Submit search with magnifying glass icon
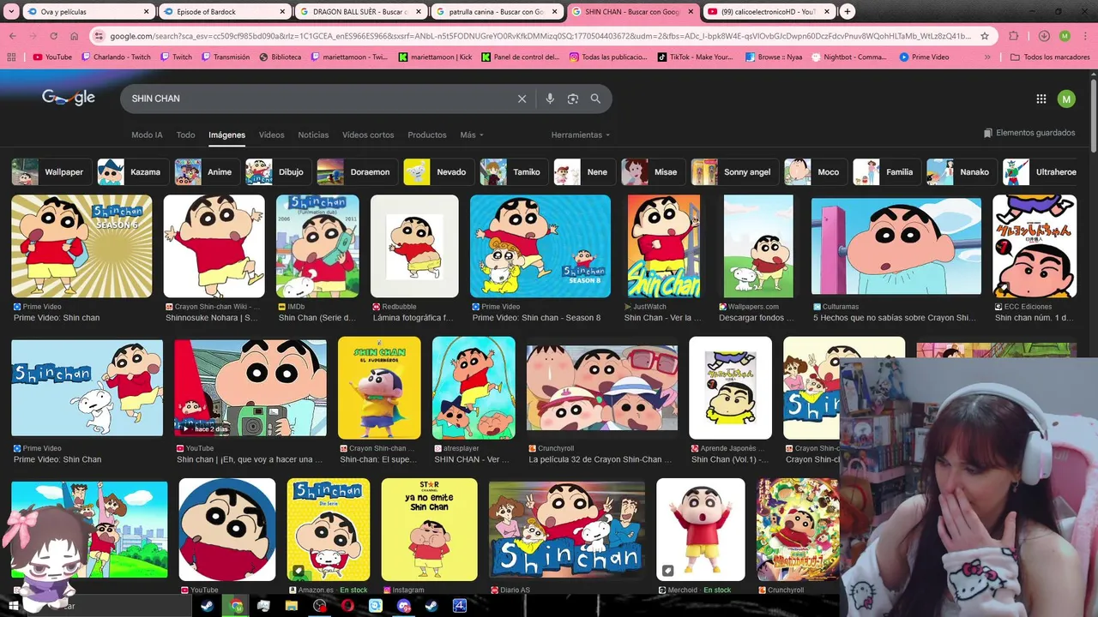This screenshot has width=1098, height=617. pos(595,99)
